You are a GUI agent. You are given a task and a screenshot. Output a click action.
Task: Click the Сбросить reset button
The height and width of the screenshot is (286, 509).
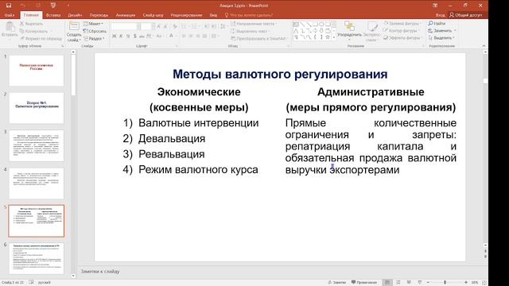pyautogui.click(x=95, y=31)
